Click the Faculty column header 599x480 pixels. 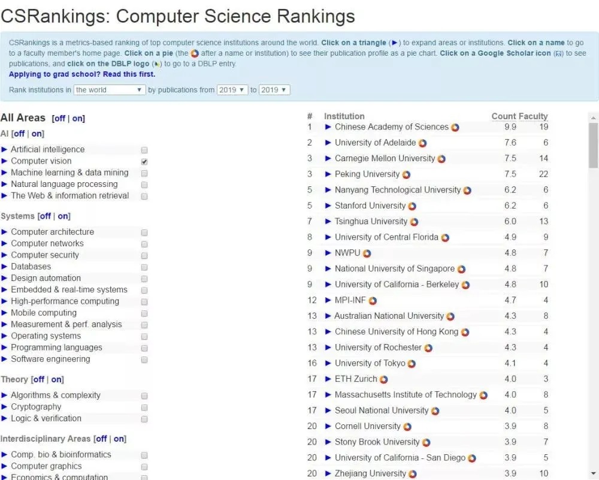533,116
